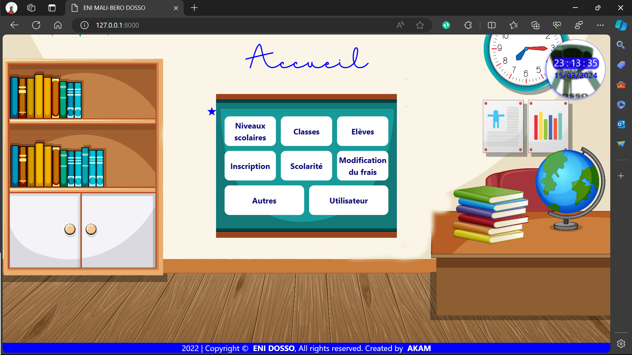Image resolution: width=632 pixels, height=355 pixels.
Task: Add a sidebar app with plus
Action: tap(621, 176)
